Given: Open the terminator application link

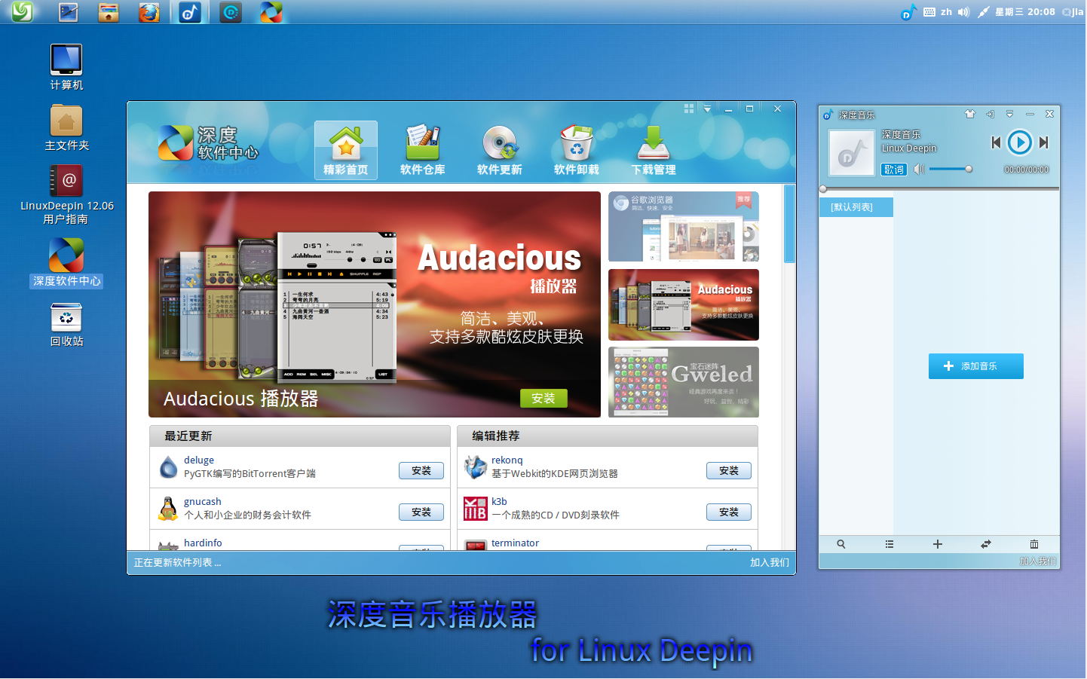Looking at the screenshot, I should click(516, 543).
